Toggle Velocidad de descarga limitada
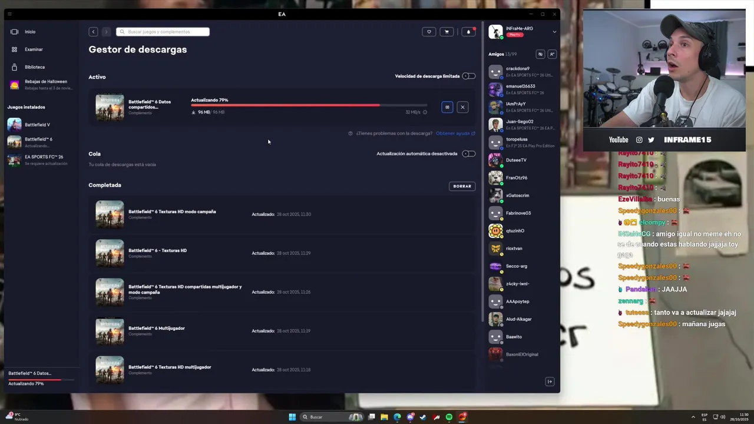754x424 pixels. 469,76
